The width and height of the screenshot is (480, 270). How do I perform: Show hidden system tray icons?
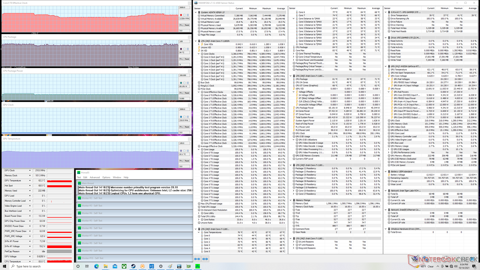[437, 266]
